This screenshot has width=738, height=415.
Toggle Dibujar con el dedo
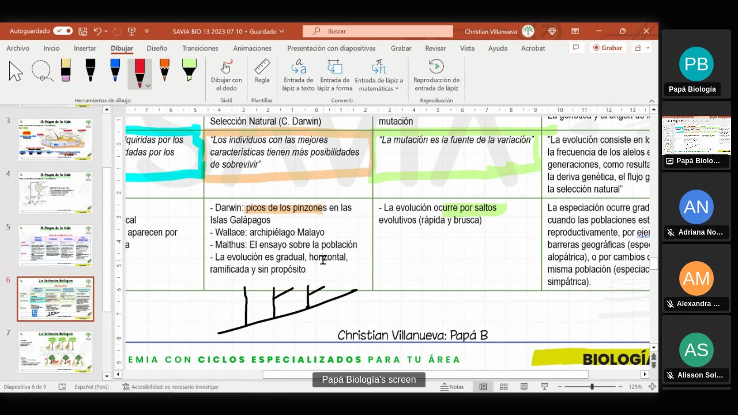pyautogui.click(x=226, y=76)
